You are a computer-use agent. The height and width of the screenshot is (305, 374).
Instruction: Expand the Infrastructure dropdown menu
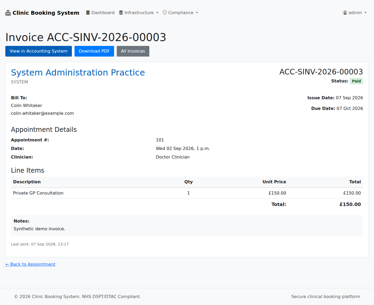pyautogui.click(x=139, y=13)
